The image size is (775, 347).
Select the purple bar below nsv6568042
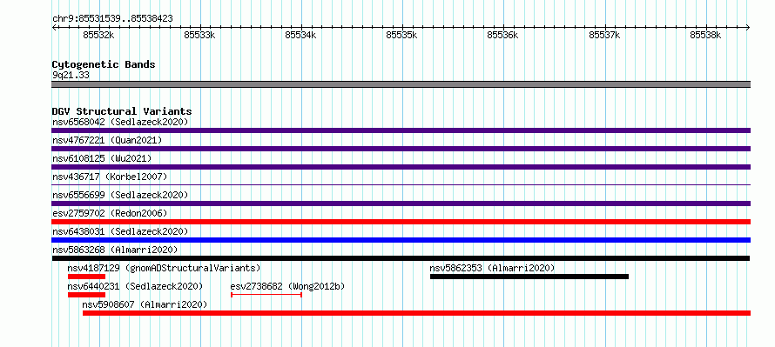401,130
